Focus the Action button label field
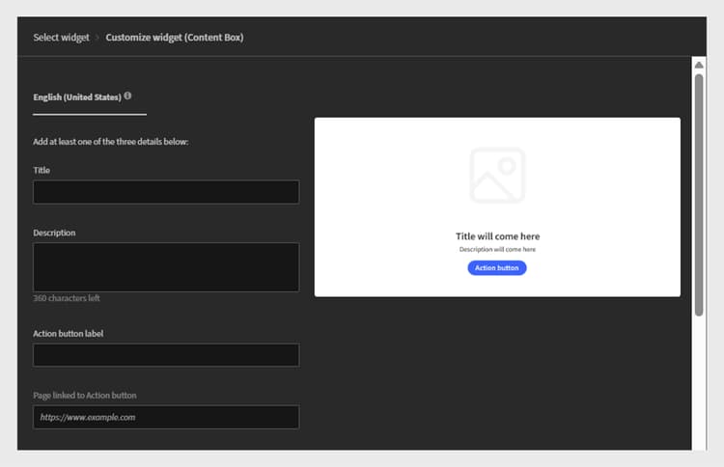 click(166, 355)
